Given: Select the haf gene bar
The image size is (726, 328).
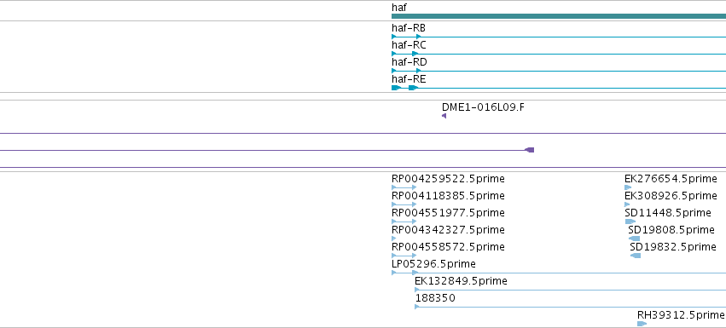Looking at the screenshot, I should tap(559, 16).
